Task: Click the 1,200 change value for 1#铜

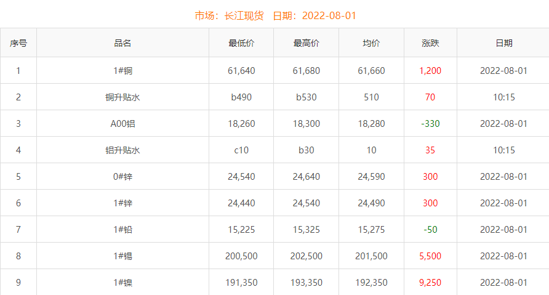Action: tap(430, 71)
